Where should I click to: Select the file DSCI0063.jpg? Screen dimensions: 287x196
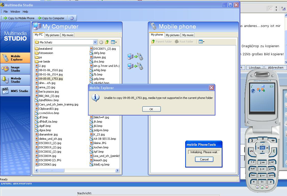(x=46, y=164)
